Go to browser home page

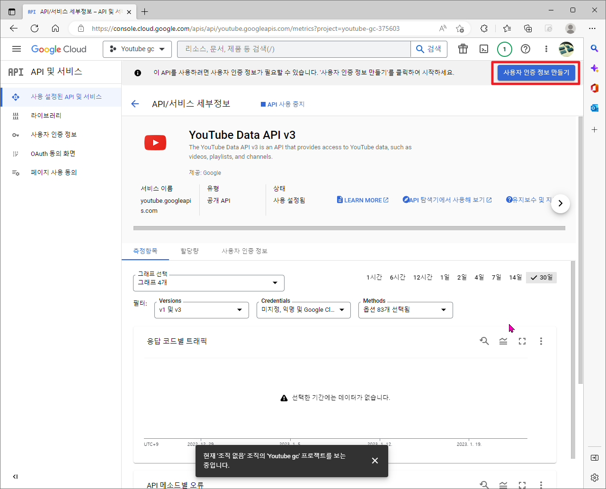[55, 28]
